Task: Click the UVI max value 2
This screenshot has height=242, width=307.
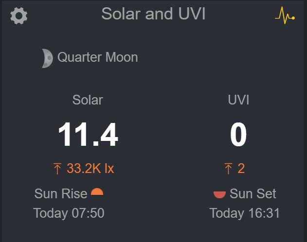Action: [241, 169]
